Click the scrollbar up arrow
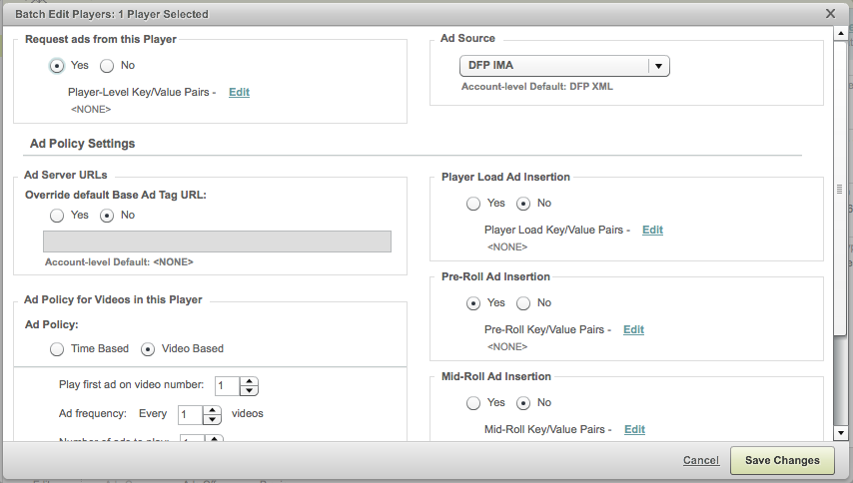 pos(840,33)
